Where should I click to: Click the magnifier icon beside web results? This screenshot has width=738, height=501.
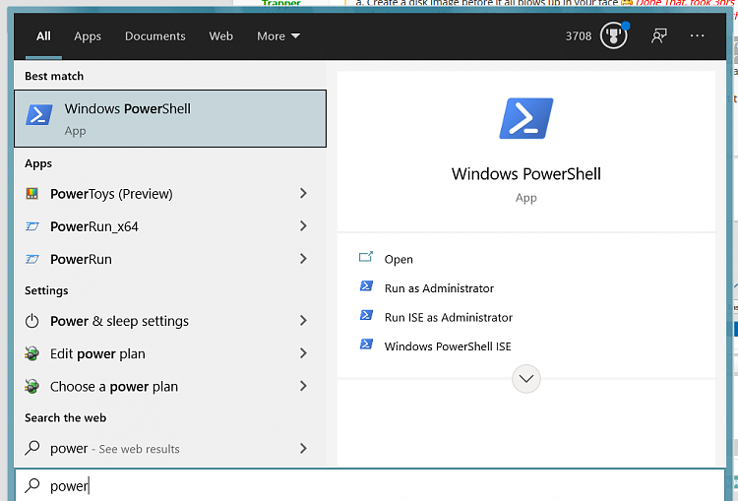(x=32, y=448)
